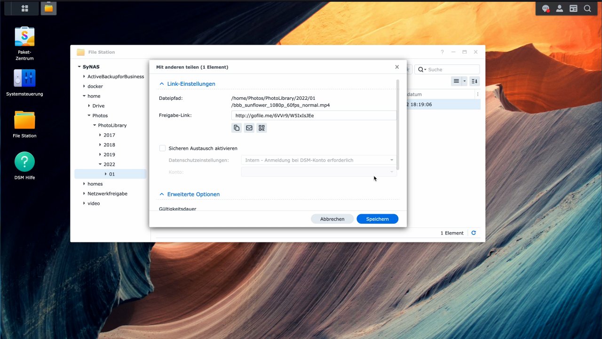
Task: Click the '1 Element' status text
Action: pyautogui.click(x=452, y=233)
